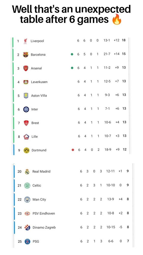Click the PSG club crest

27,241
